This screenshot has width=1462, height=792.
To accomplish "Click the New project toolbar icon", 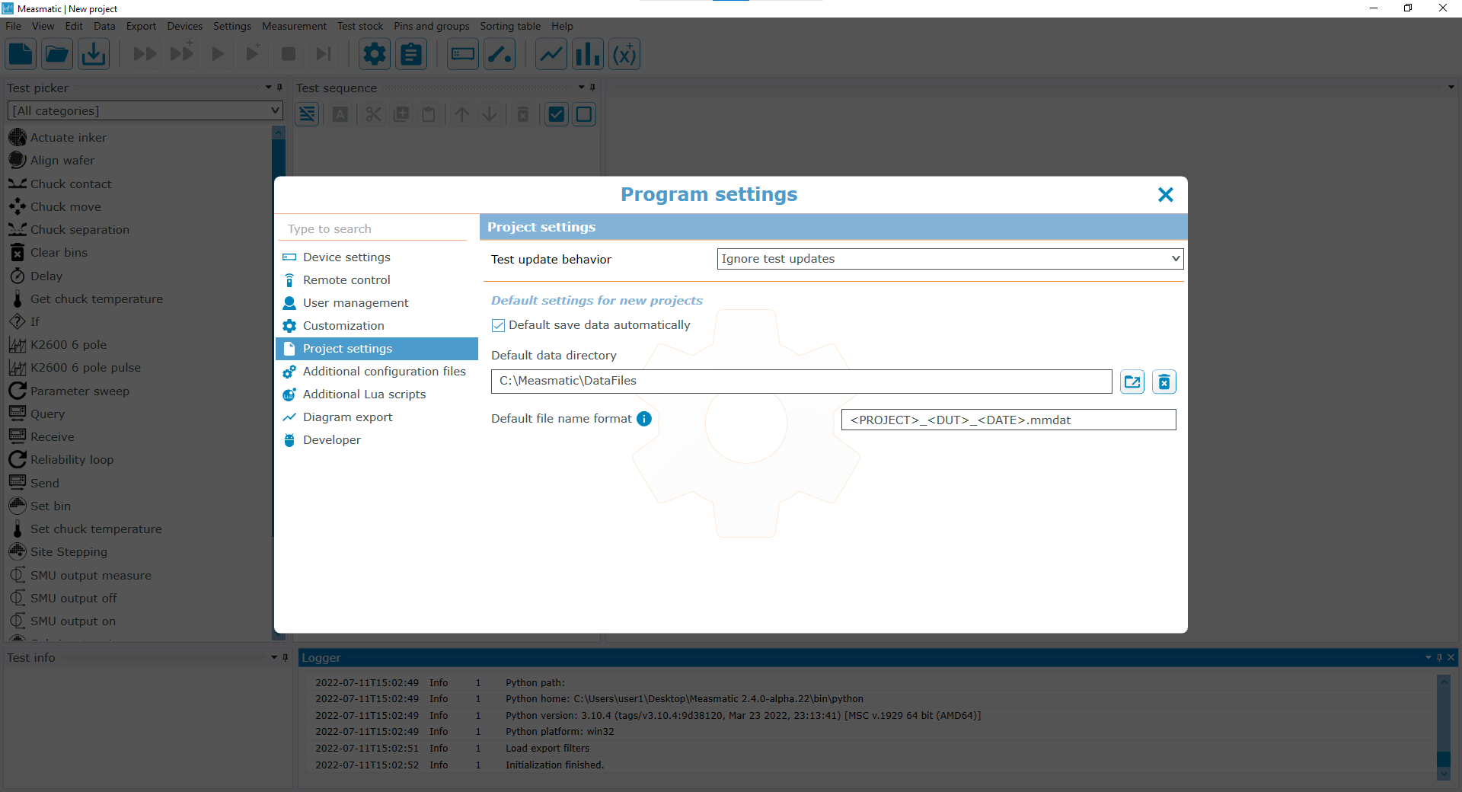I will 21,54.
